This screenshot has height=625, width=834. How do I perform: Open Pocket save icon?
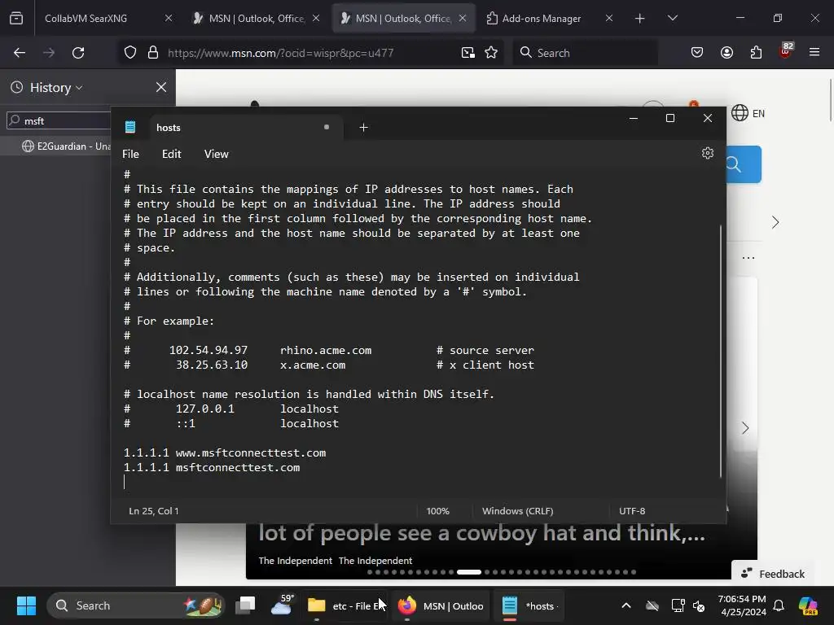[x=697, y=53]
